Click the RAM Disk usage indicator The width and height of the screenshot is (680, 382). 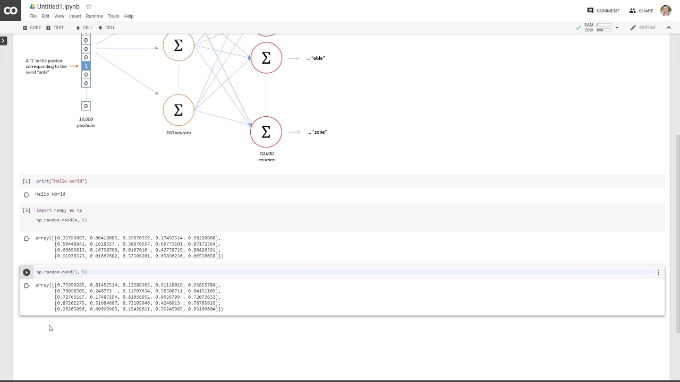[x=598, y=28]
